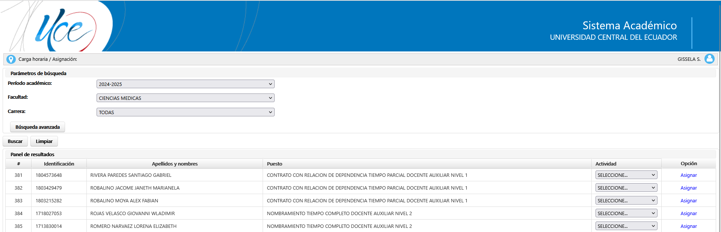Open the Actividad dropdown for RIVERA PAREDES SANTIAGO GABRIEL
The width and height of the screenshot is (721, 232).
pyautogui.click(x=626, y=175)
